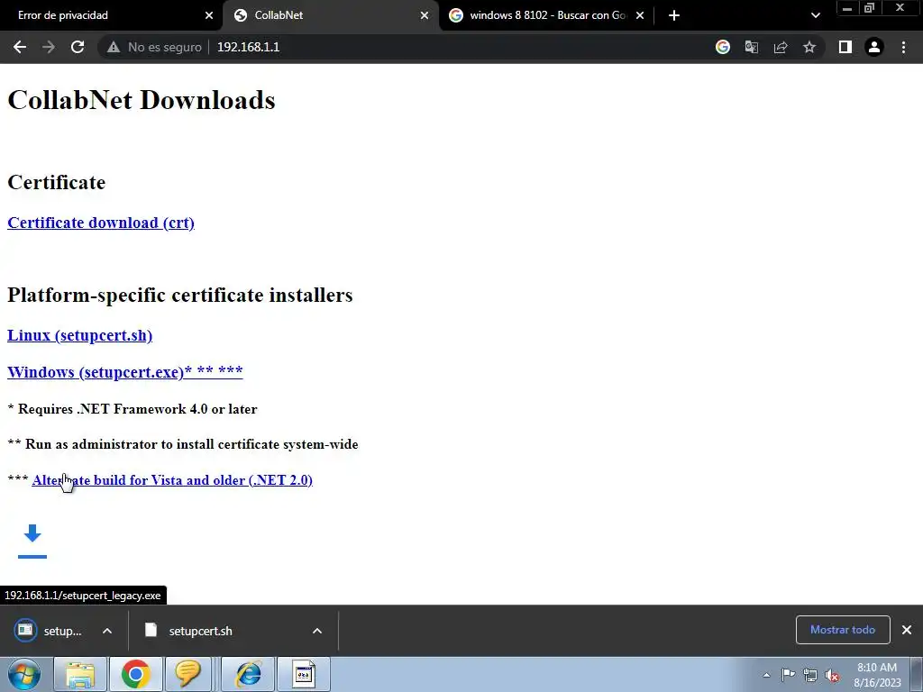This screenshot has height=692, width=923.
Task: Open Linux (setupcert.sh) link
Action: [x=79, y=335]
